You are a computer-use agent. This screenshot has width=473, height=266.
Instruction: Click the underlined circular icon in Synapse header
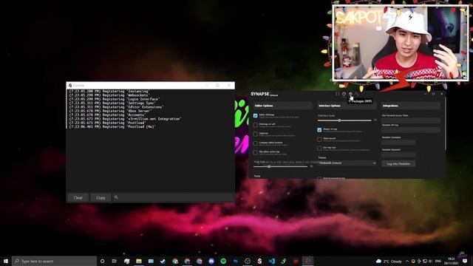[344, 94]
